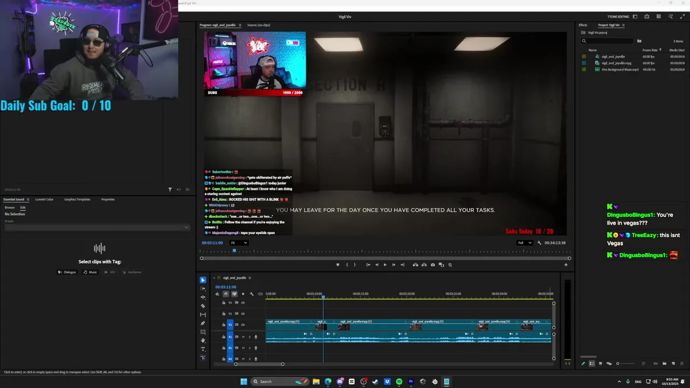The height and width of the screenshot is (388, 690).
Task: Select the Ripple Edit tool
Action: coord(203,297)
